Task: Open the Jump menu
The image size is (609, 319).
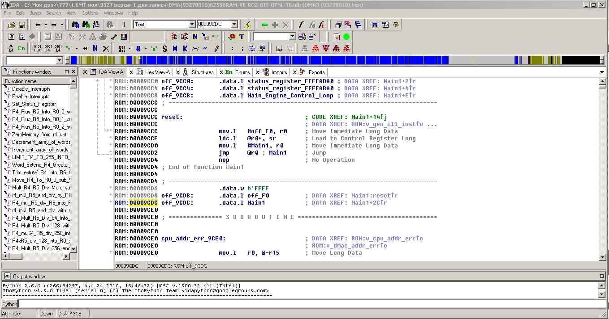Action: 35,13
